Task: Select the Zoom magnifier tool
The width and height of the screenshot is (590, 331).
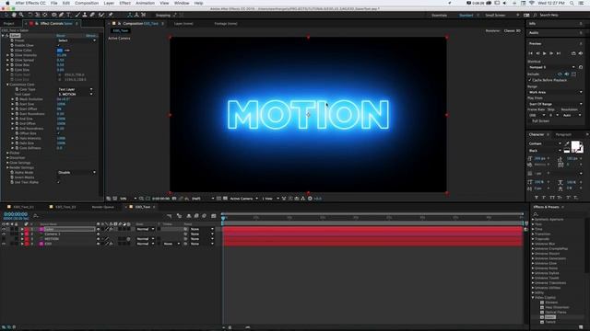Action: [21, 15]
